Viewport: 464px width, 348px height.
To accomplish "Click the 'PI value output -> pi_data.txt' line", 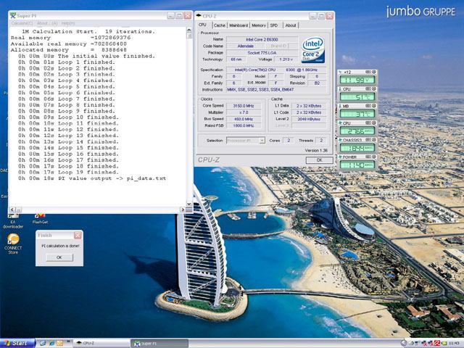I will click(92, 178).
